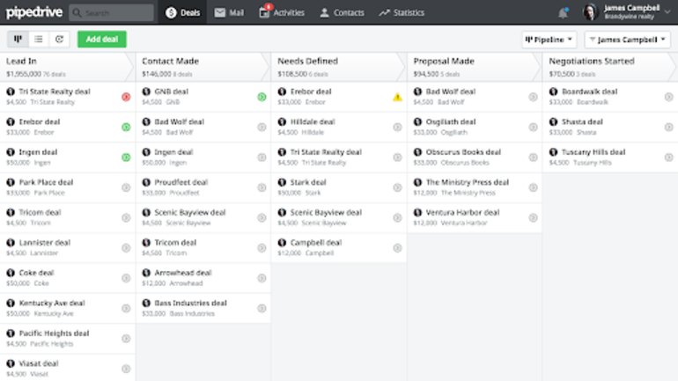678x381 pixels.
Task: Click the yellow warning icon on Erebor deal
Action: point(397,97)
